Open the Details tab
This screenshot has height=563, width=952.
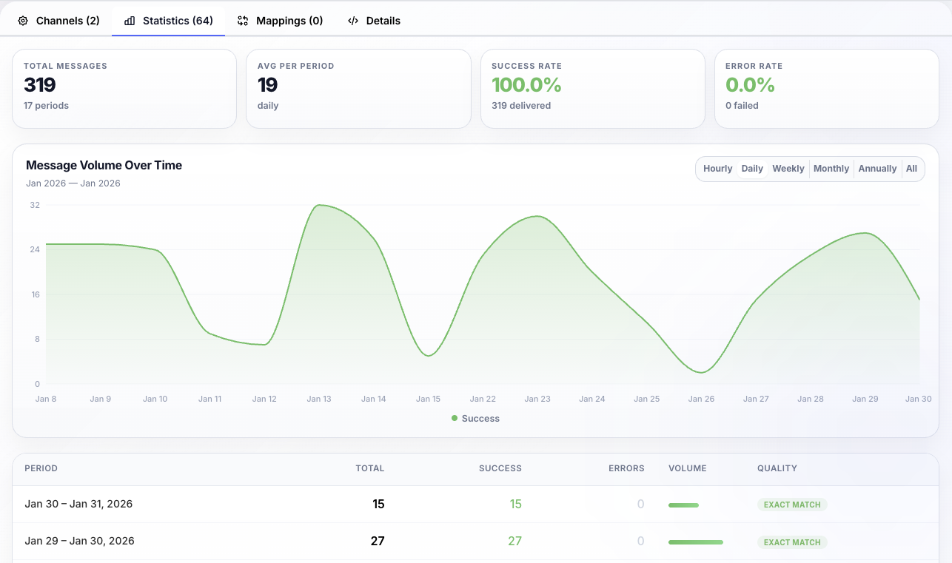pyautogui.click(x=375, y=21)
